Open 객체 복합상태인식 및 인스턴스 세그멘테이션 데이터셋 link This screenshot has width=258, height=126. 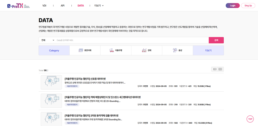[x=103, y=97]
